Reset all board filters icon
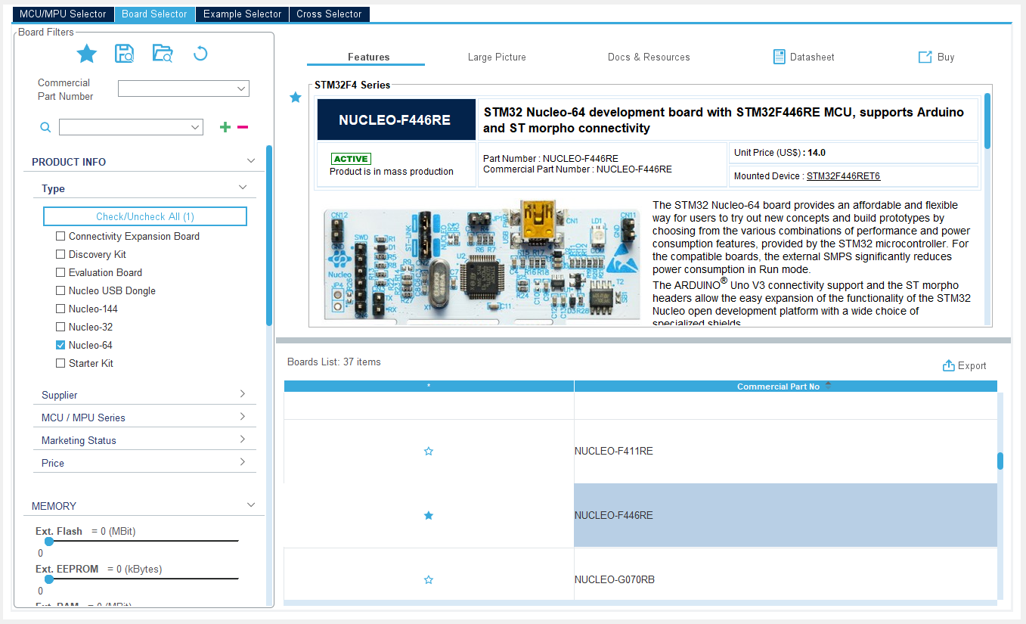This screenshot has width=1026, height=624. pyautogui.click(x=200, y=53)
